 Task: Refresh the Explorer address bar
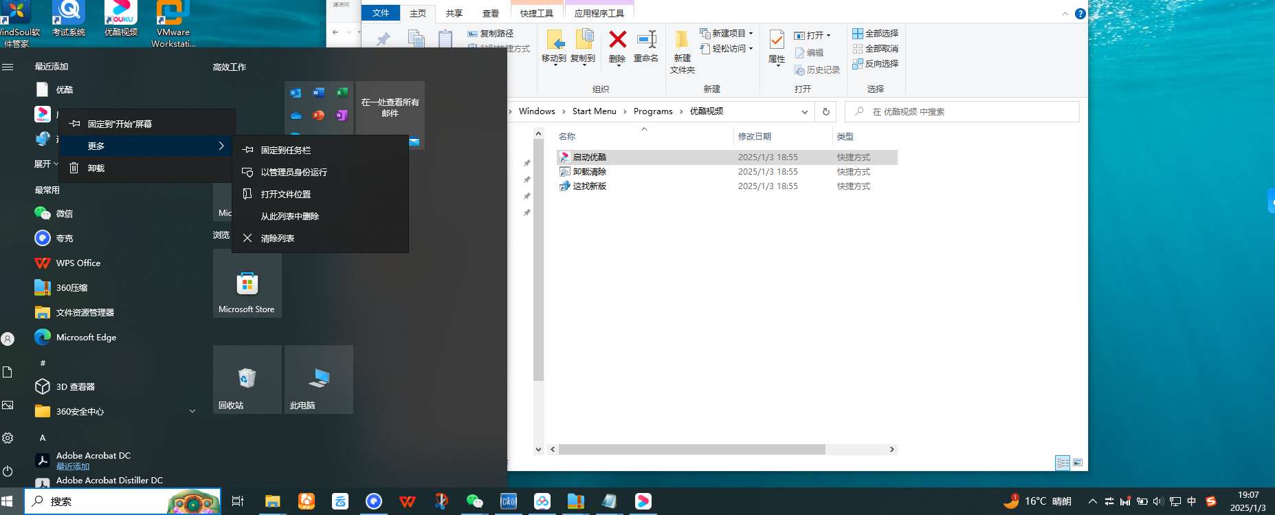click(x=826, y=111)
